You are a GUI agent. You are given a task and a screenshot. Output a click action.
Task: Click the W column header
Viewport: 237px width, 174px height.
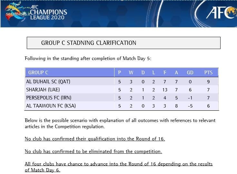tap(131, 73)
